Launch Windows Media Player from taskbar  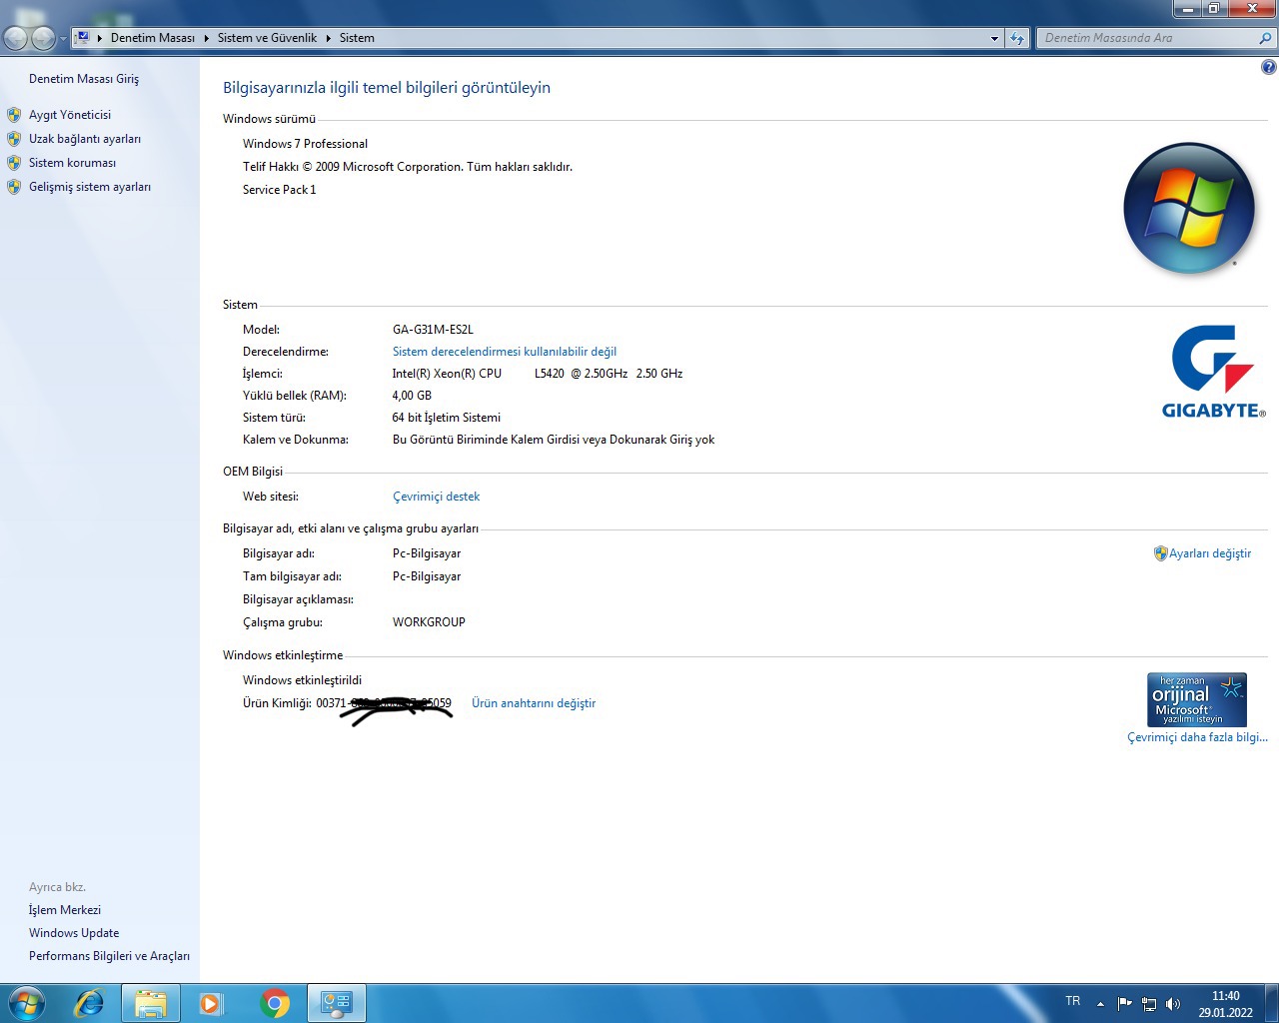(212, 1003)
